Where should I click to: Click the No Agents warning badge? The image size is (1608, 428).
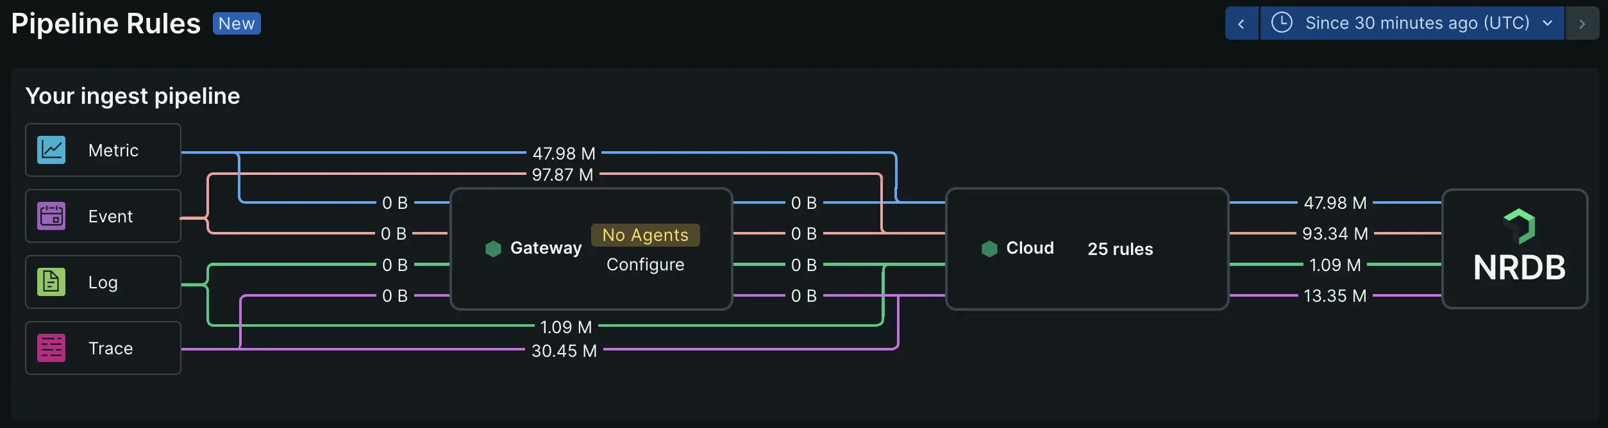pyautogui.click(x=645, y=235)
